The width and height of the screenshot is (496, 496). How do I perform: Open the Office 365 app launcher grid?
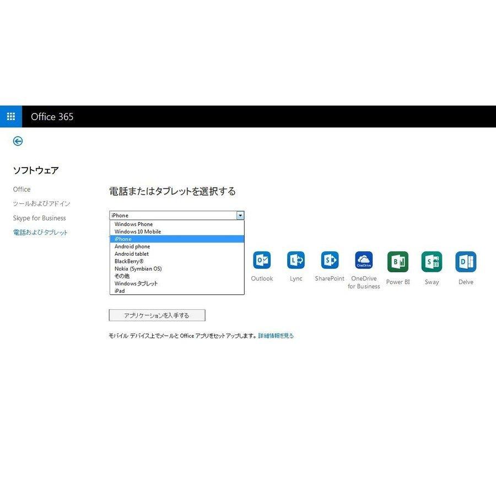[x=11, y=116]
